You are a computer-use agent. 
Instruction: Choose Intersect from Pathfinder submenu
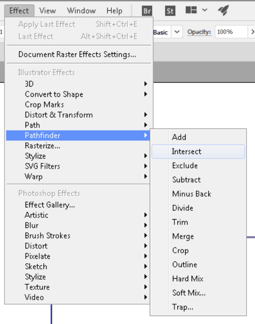click(186, 151)
